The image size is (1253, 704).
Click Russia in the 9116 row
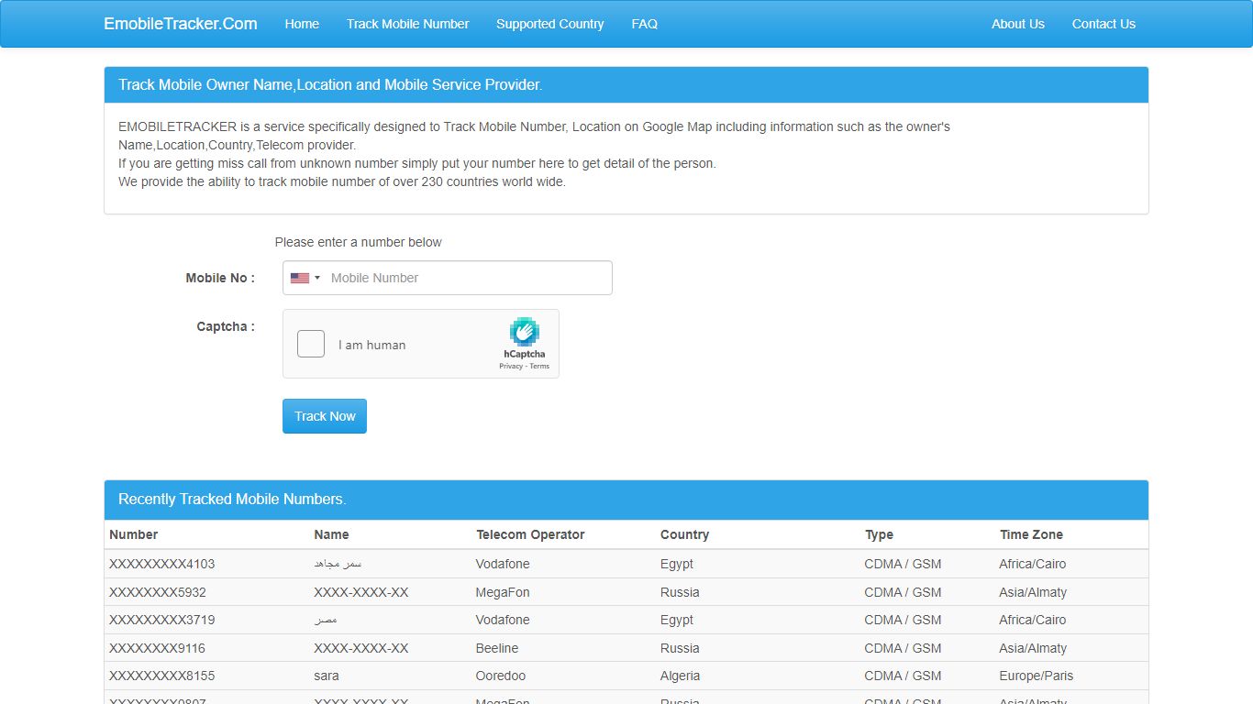(680, 648)
